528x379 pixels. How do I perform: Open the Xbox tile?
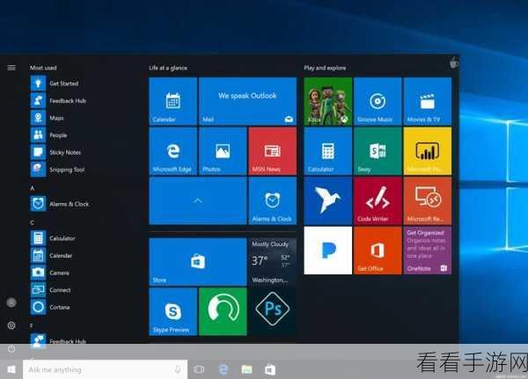coord(328,101)
